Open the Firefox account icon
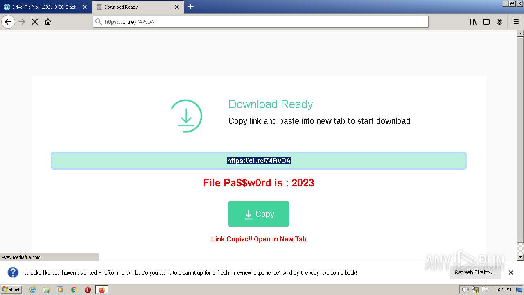This screenshot has height=295, width=524. point(499,22)
